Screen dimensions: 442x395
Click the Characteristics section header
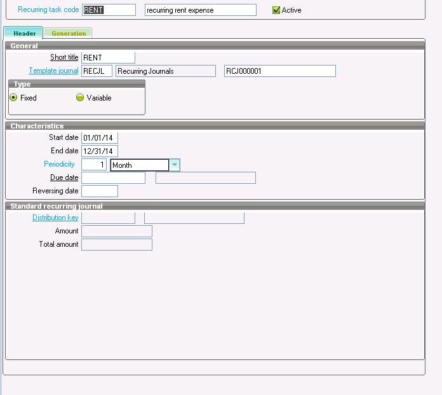tap(215, 126)
